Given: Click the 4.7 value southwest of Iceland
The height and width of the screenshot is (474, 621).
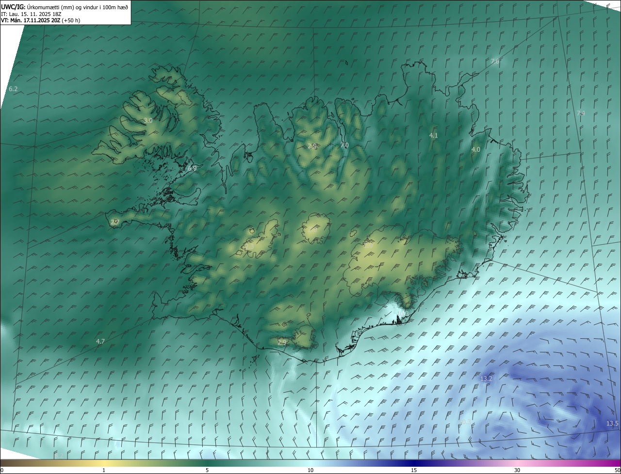Looking at the screenshot, I should pyautogui.click(x=100, y=341).
